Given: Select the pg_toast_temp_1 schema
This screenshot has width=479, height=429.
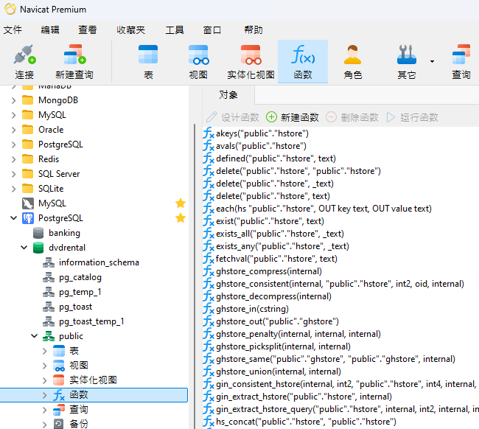Looking at the screenshot, I should [91, 321].
